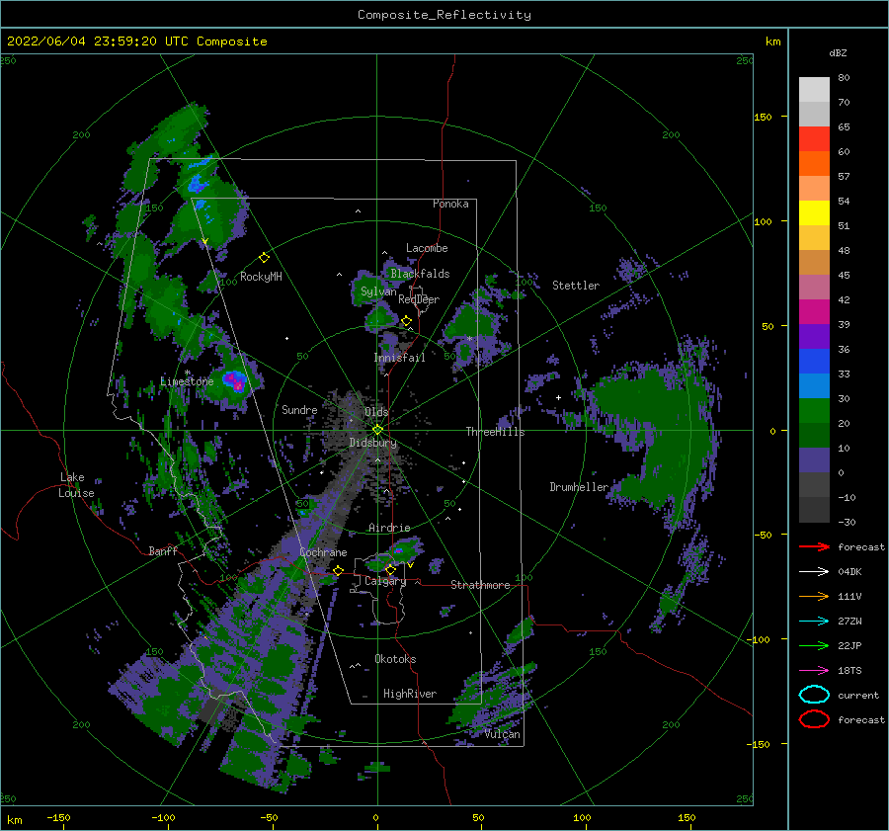Click the magenta 18TS arrow in legend
Image resolution: width=889 pixels, height=831 pixels.
click(x=814, y=671)
